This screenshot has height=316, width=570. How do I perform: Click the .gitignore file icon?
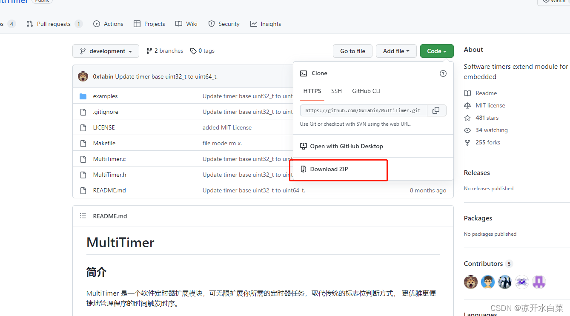(x=83, y=112)
